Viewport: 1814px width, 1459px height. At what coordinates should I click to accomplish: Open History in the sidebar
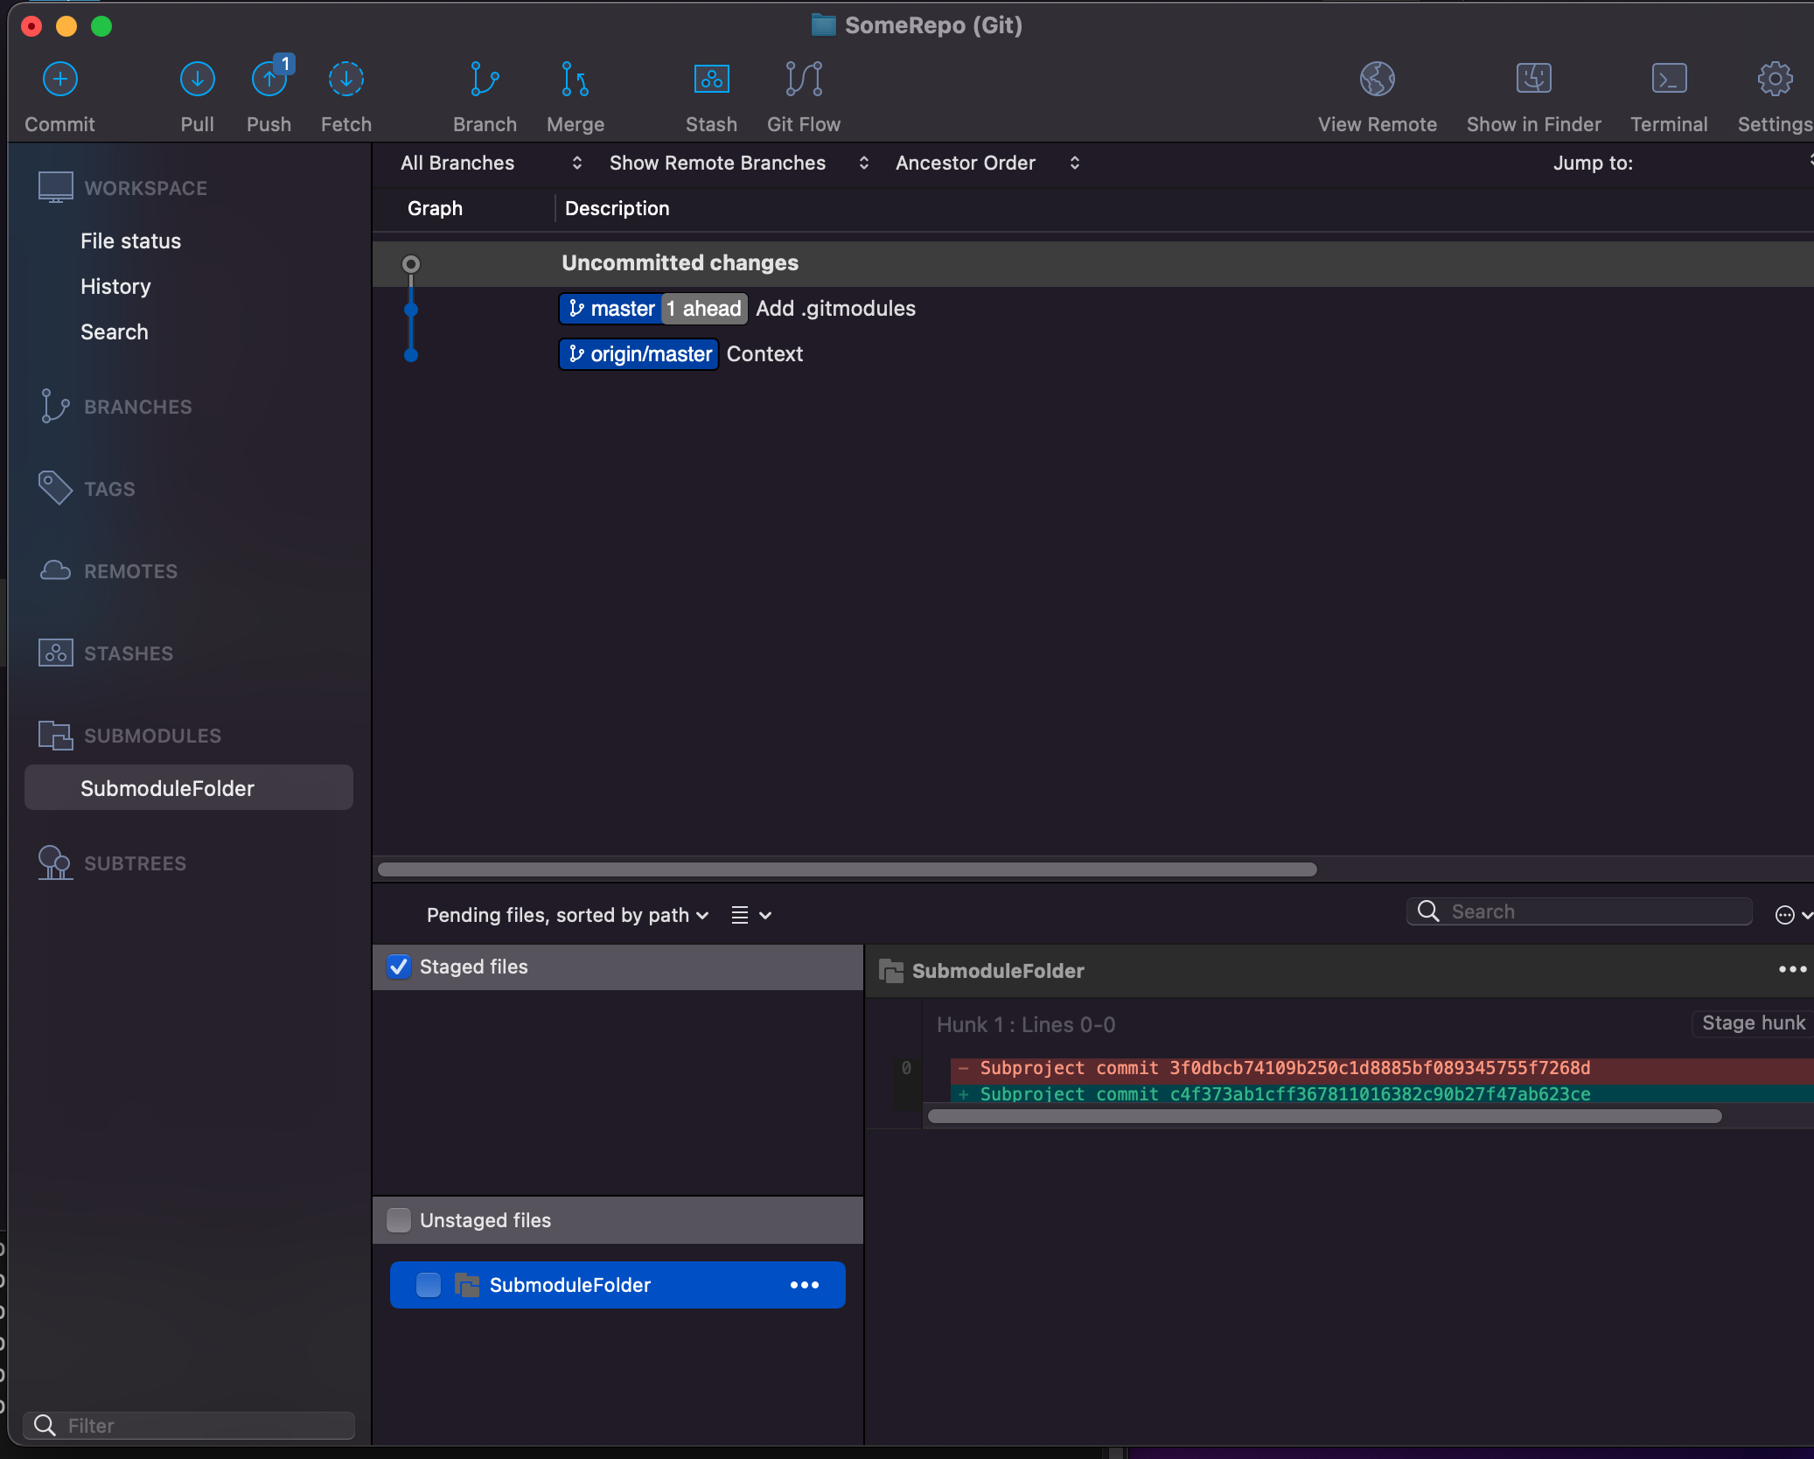click(x=115, y=287)
